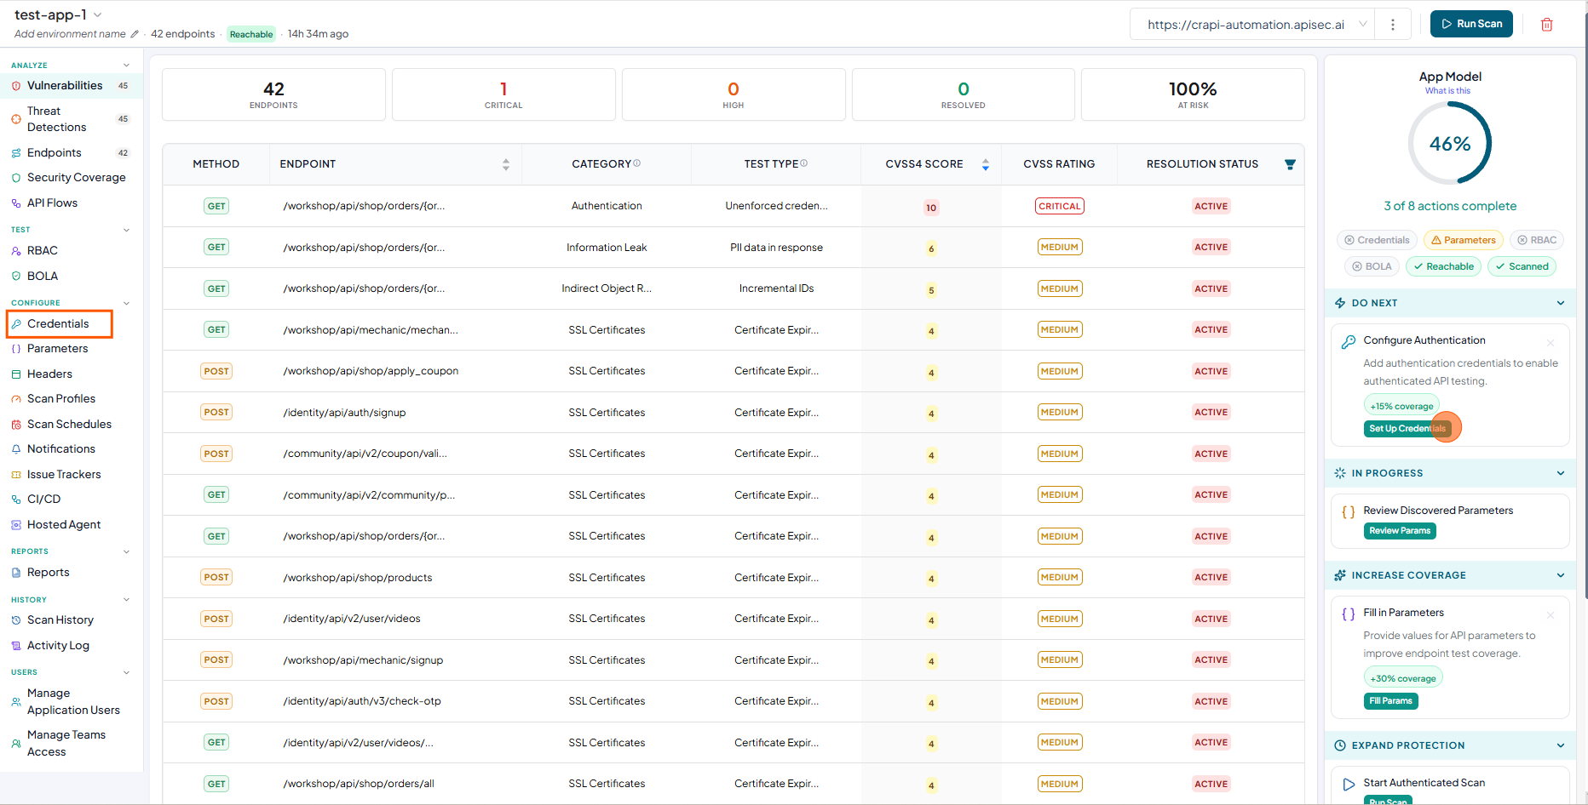Toggle the Credentials status chip
Screen dimensions: 1588x805
click(x=1377, y=240)
